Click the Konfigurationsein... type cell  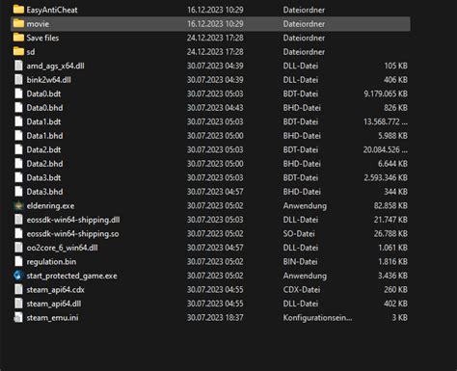(317, 318)
